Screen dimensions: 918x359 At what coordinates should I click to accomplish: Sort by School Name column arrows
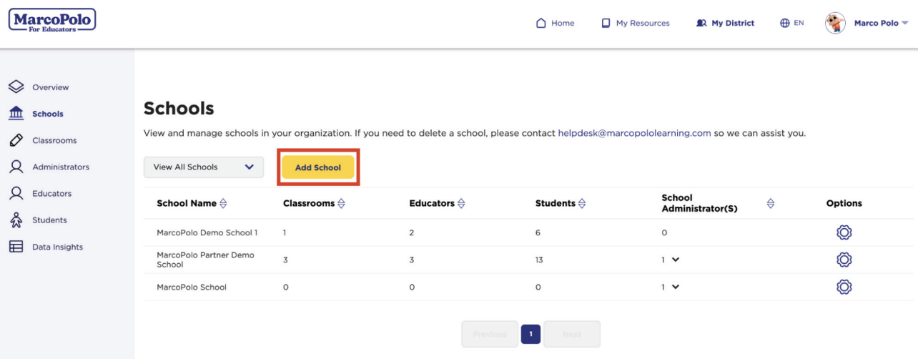223,203
